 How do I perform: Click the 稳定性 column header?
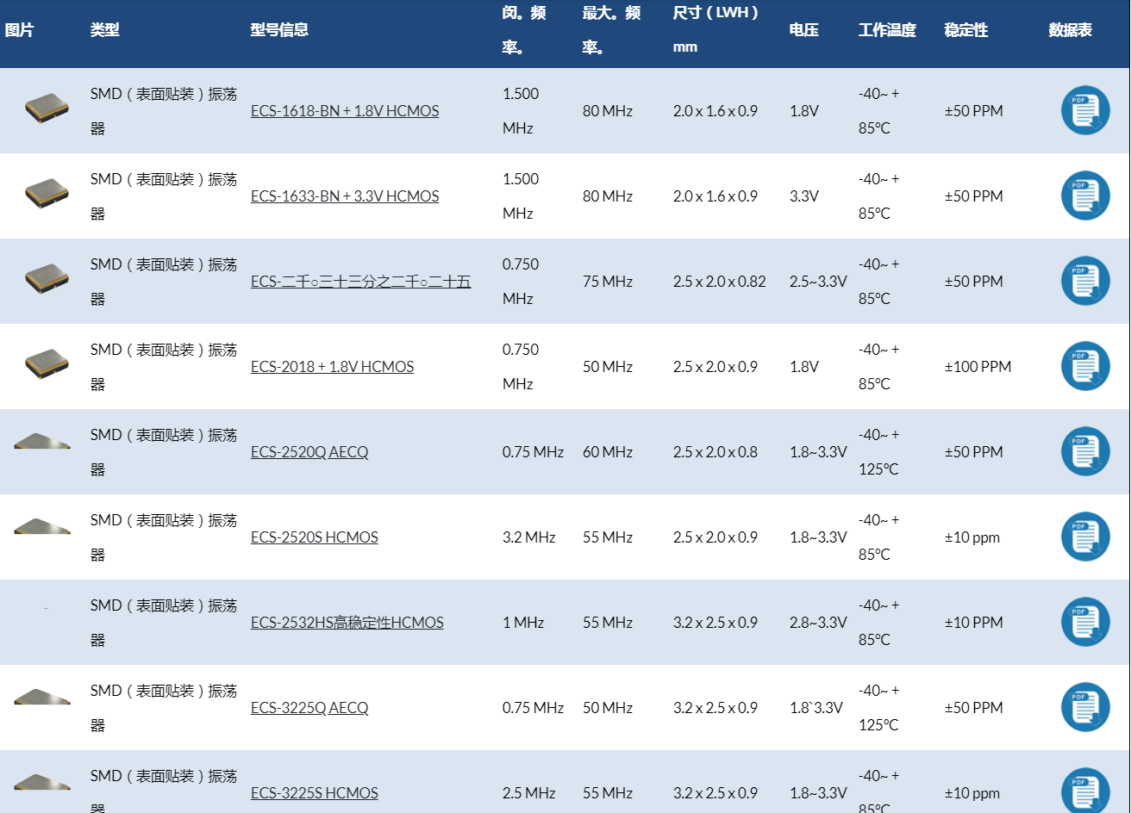965,30
